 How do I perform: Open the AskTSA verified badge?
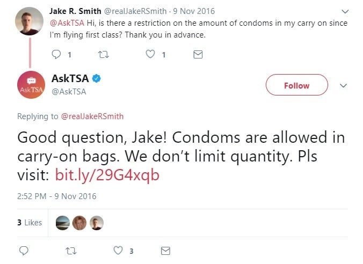click(x=97, y=78)
